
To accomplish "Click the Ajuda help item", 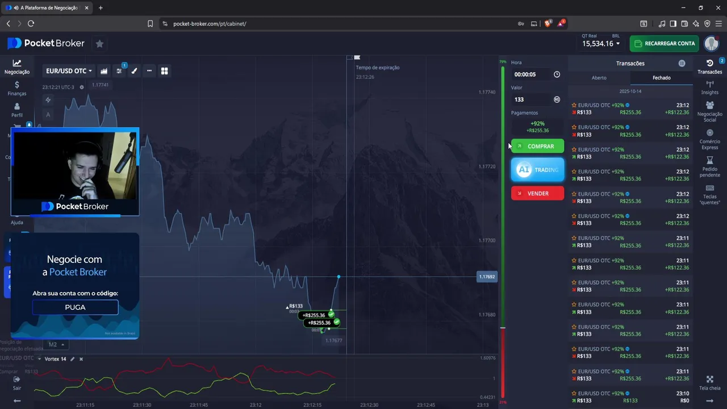I will pos(17,222).
